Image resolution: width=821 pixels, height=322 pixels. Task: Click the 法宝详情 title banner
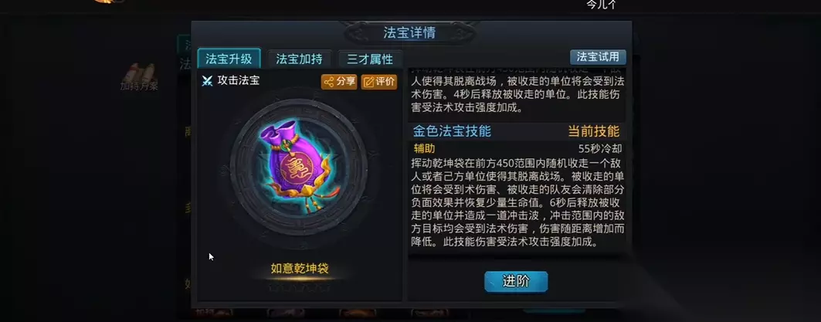(x=409, y=33)
